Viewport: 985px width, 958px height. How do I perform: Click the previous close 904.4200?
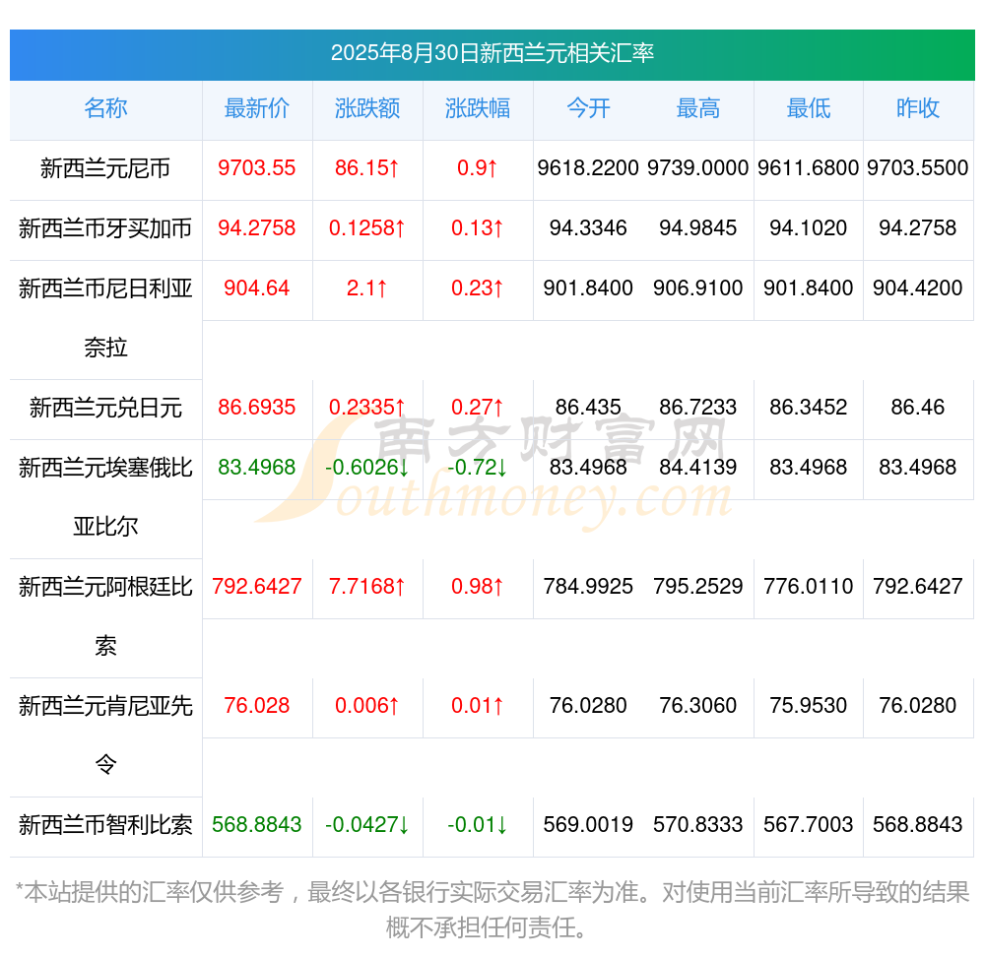[918, 288]
